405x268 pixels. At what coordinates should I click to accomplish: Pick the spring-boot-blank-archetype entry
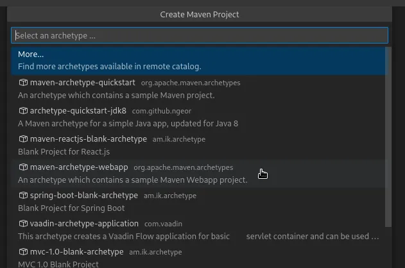(x=198, y=202)
